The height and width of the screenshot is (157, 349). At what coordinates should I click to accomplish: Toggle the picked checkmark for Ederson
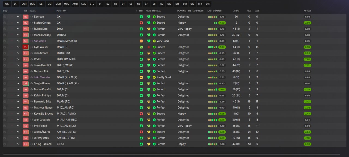pyautogui.click(x=5, y=17)
